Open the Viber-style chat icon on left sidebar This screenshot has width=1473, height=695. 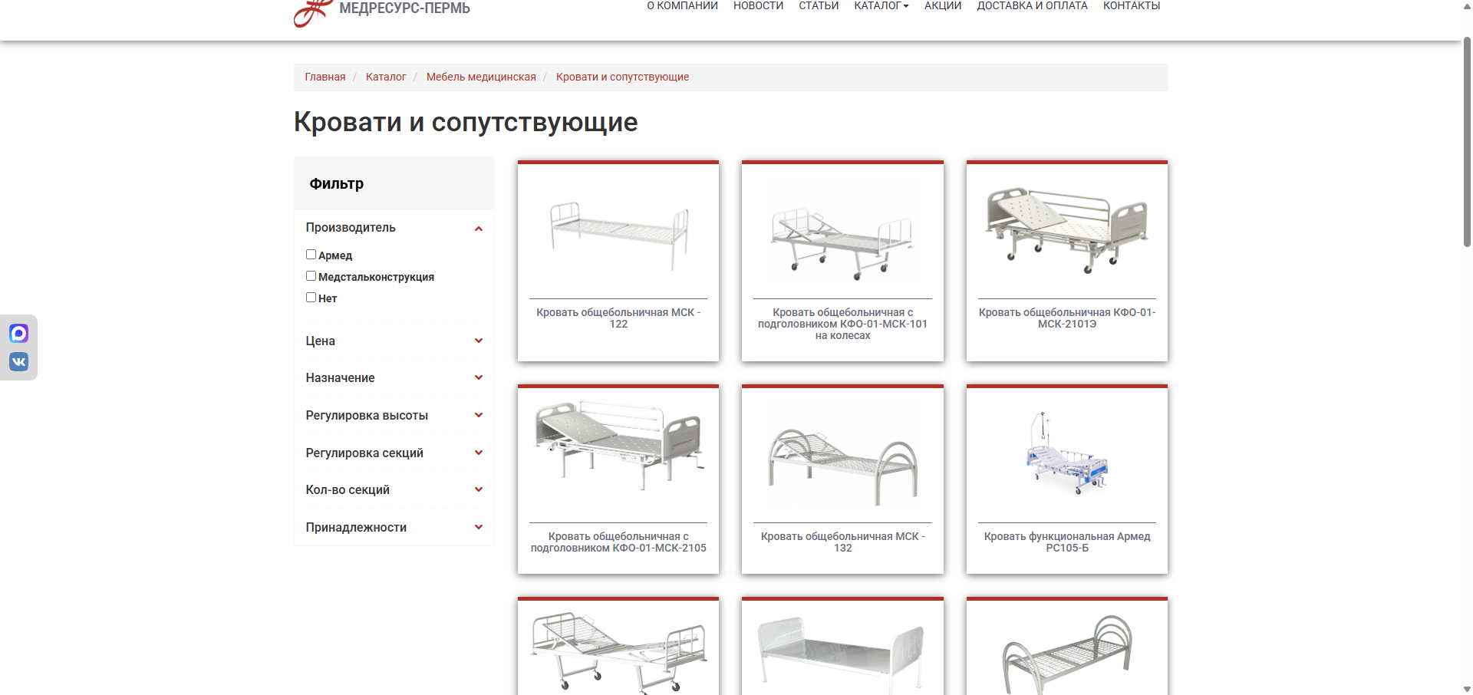click(18, 333)
